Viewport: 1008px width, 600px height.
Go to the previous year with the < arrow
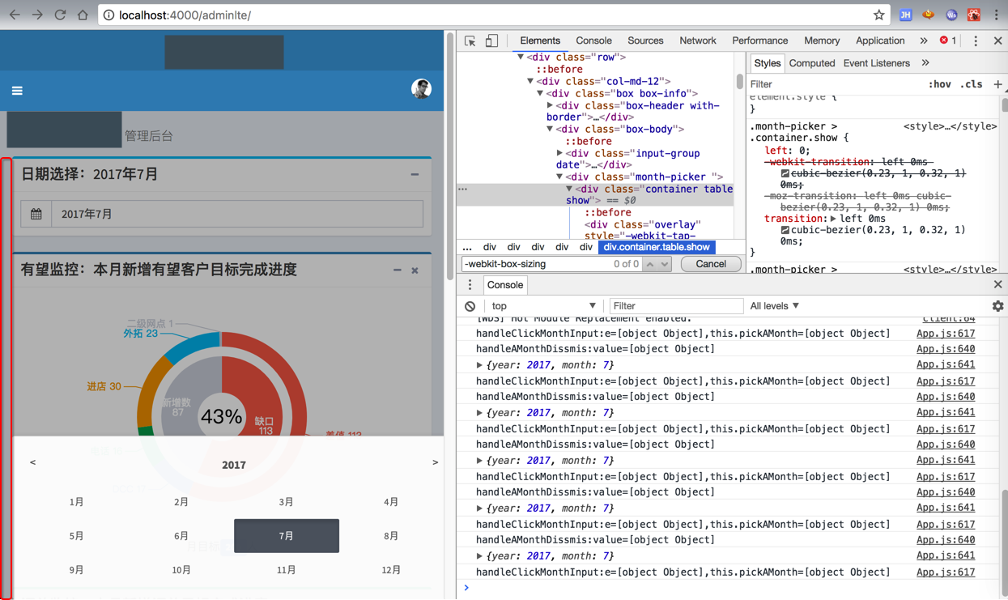(x=32, y=462)
